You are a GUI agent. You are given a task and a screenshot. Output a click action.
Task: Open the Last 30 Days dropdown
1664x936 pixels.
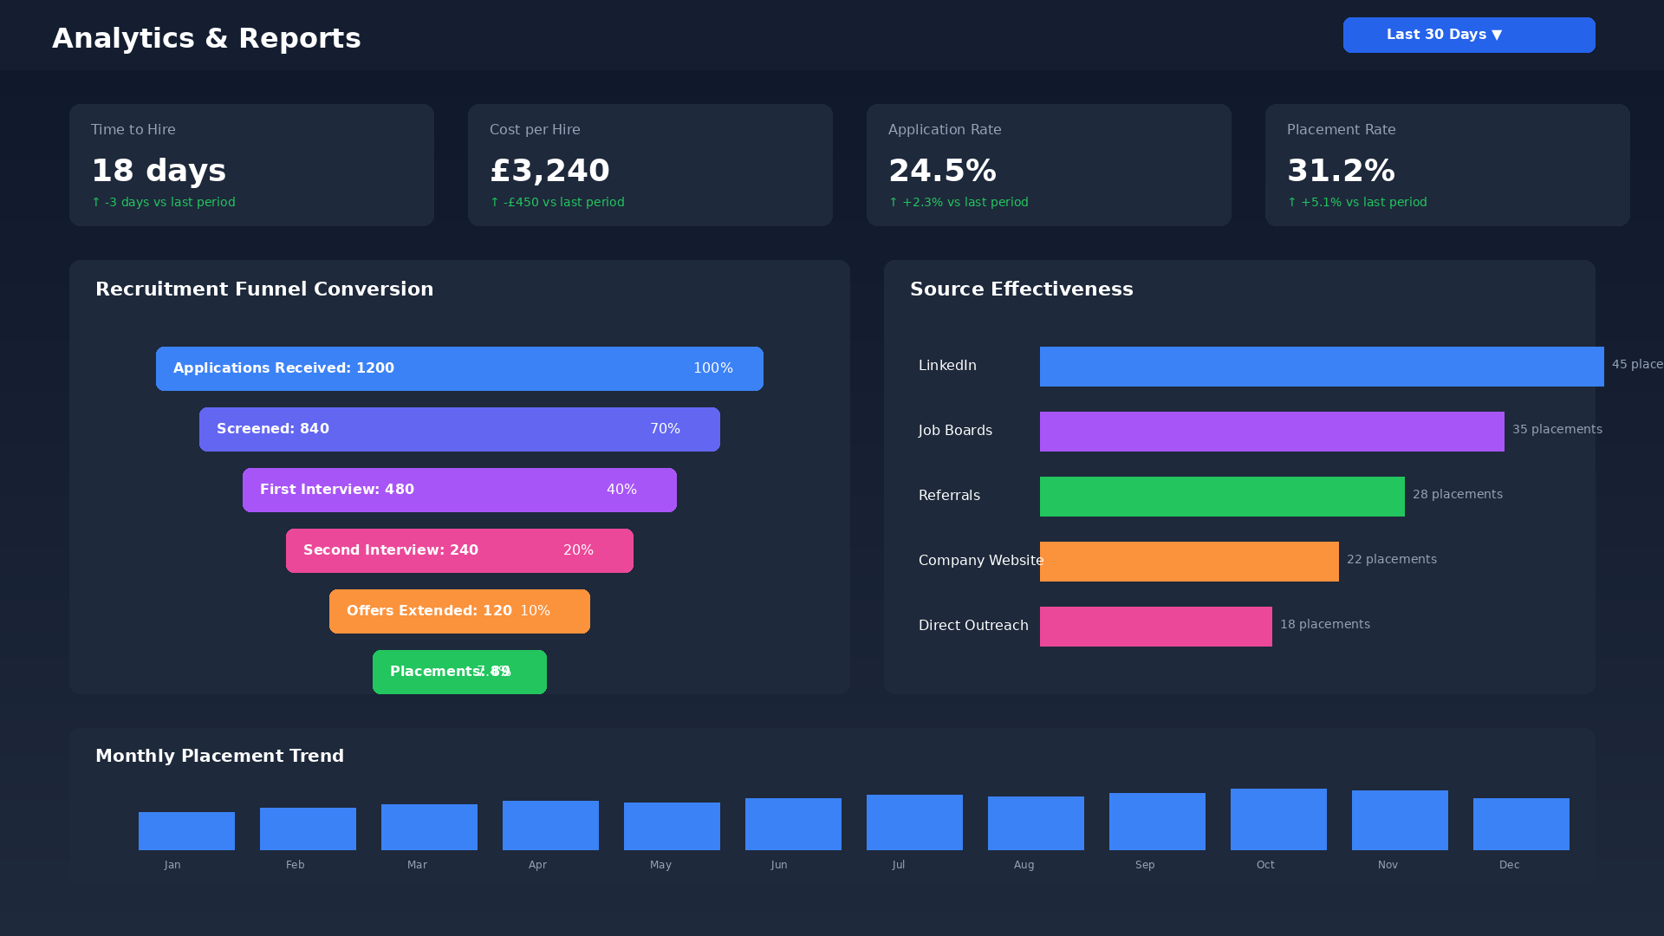coord(1468,35)
